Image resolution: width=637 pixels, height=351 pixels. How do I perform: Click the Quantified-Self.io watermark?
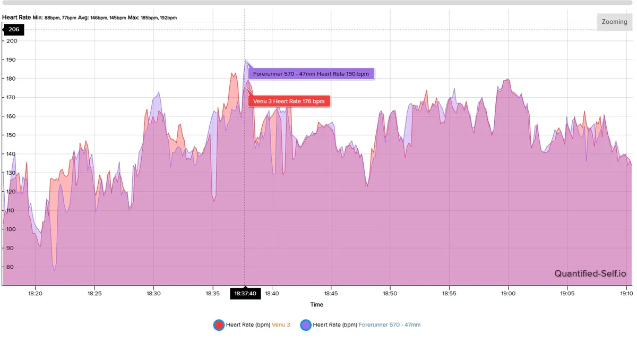[590, 274]
